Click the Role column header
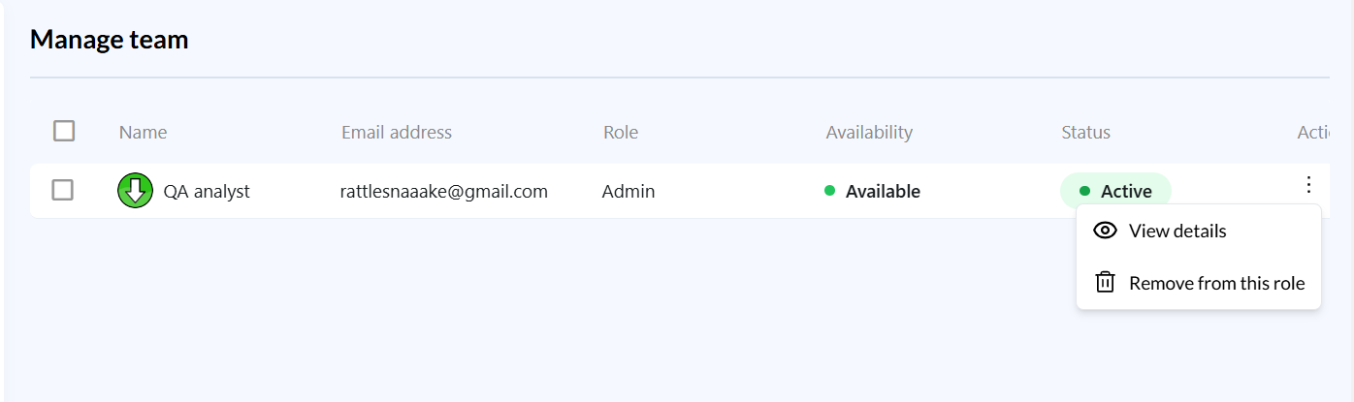Screen dimensions: 1354x402 click(x=620, y=132)
